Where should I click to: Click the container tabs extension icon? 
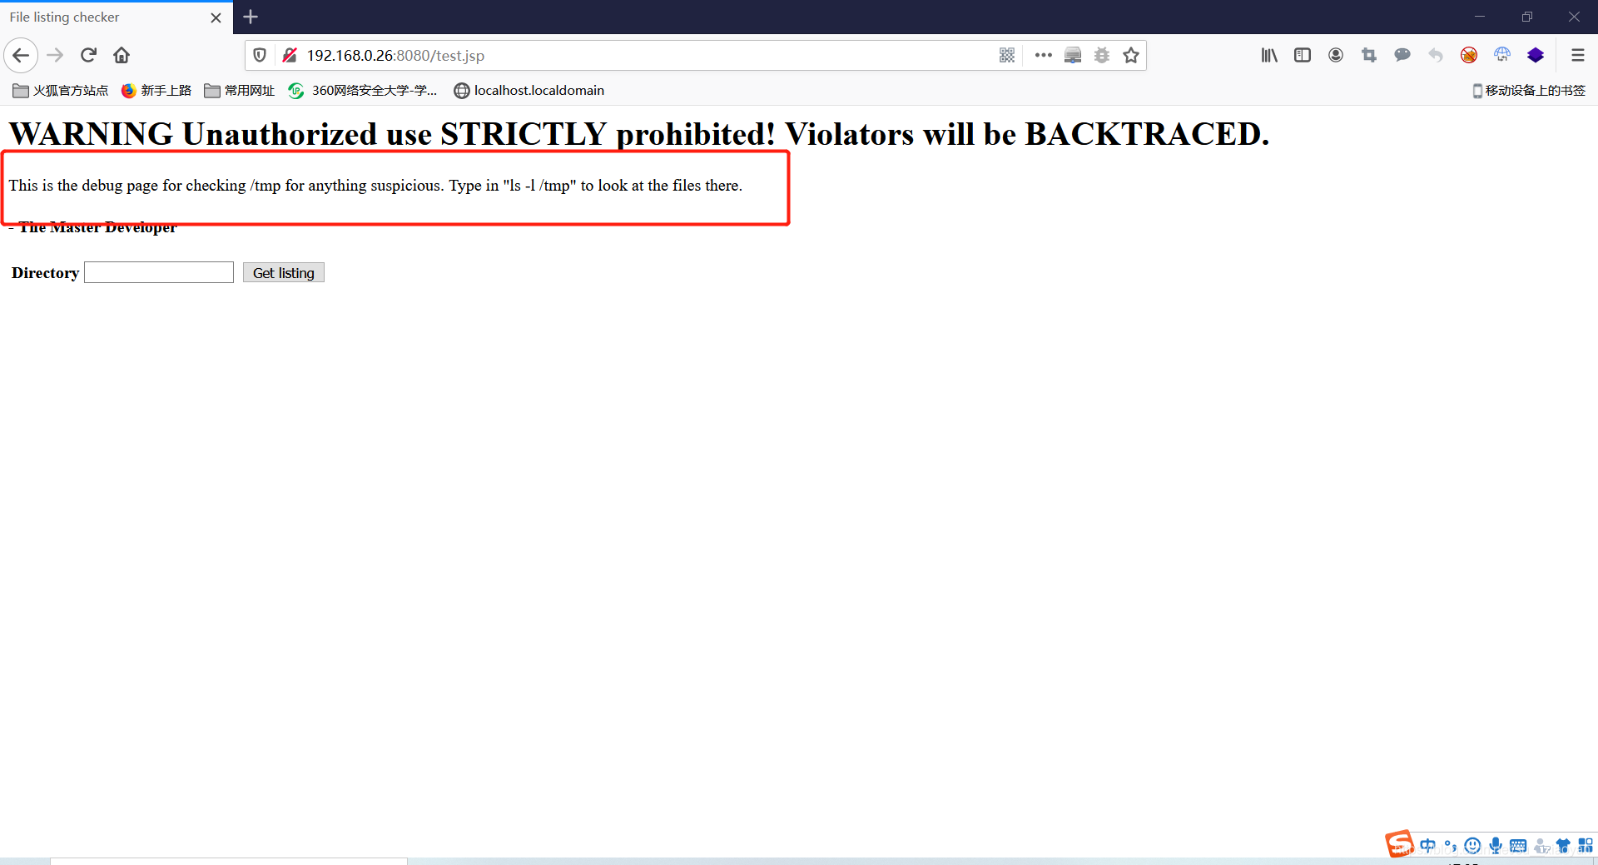tap(1073, 56)
